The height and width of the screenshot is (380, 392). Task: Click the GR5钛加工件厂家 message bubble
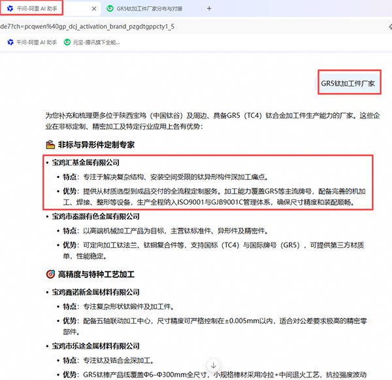(348, 83)
